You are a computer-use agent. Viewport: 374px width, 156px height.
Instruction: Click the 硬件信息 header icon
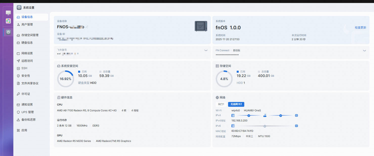pyautogui.click(x=59, y=97)
